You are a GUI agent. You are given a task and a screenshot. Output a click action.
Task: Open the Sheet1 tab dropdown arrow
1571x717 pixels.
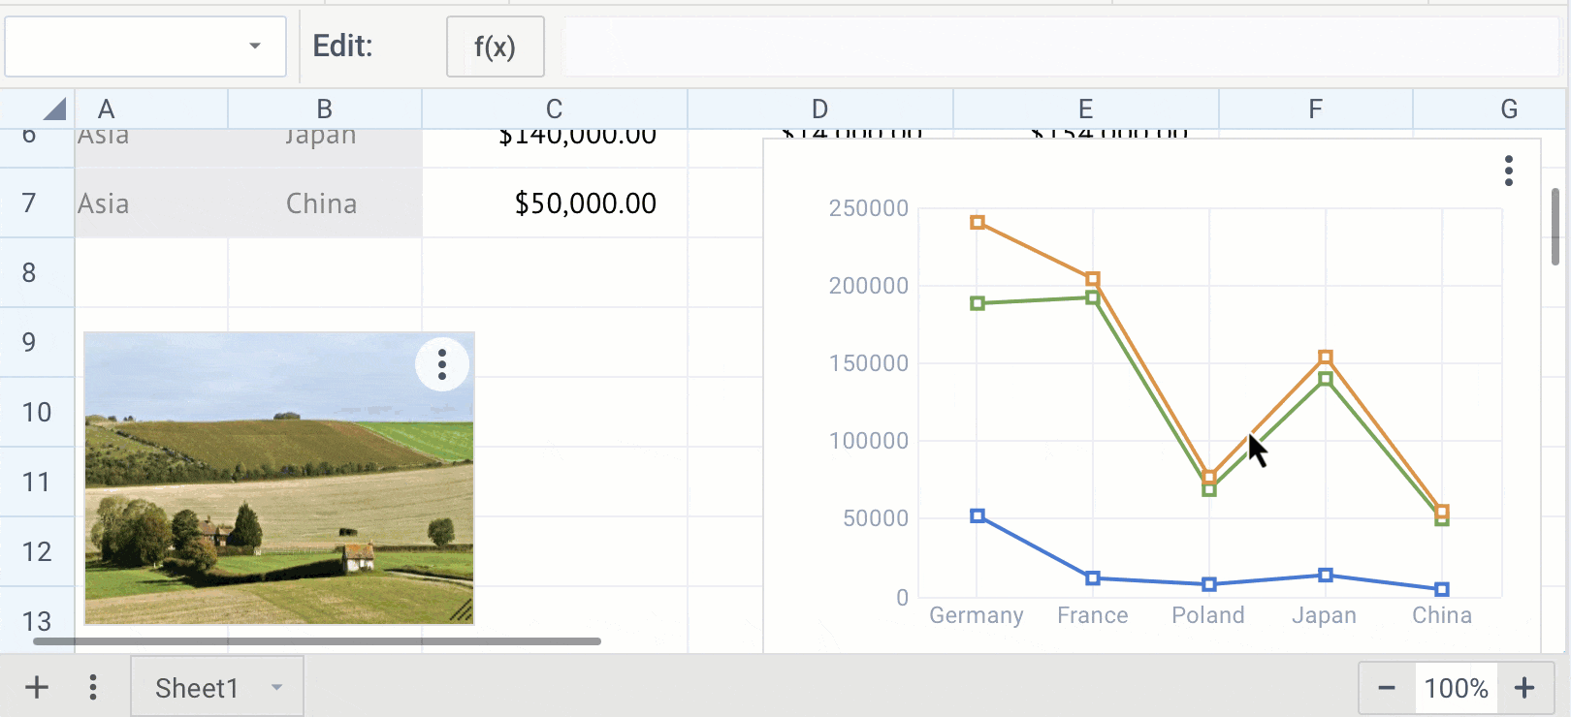[x=277, y=688]
